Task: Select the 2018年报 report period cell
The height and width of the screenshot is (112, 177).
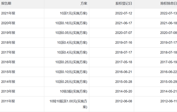Action: [x=8, y=43]
